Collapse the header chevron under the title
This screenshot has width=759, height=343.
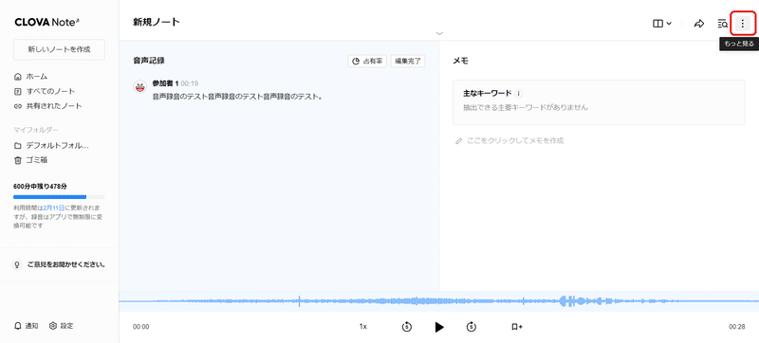point(439,33)
